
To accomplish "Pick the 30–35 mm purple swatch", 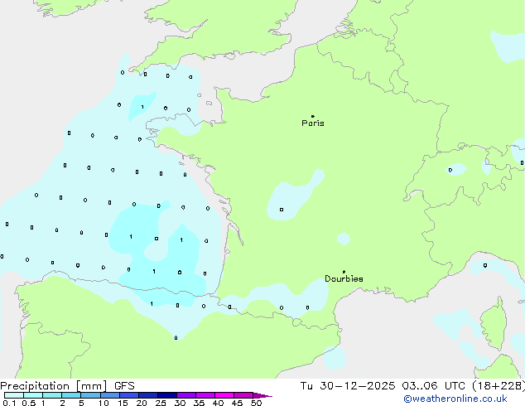I will (186, 395).
